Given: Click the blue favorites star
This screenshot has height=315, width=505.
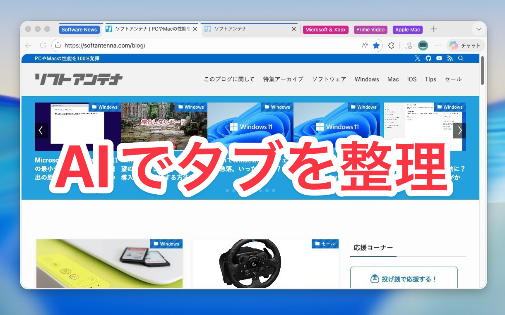Looking at the screenshot, I should [376, 45].
